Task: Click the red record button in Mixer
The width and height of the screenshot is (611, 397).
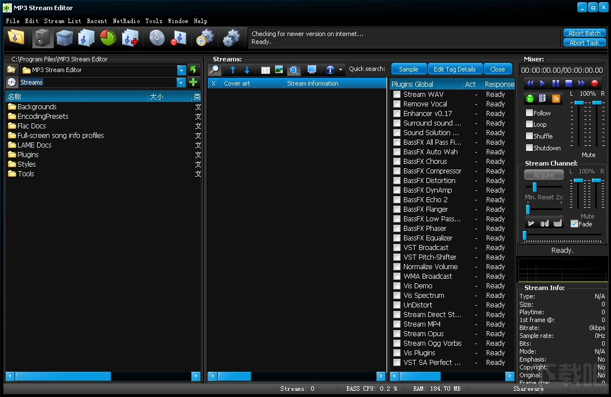Action: [594, 83]
